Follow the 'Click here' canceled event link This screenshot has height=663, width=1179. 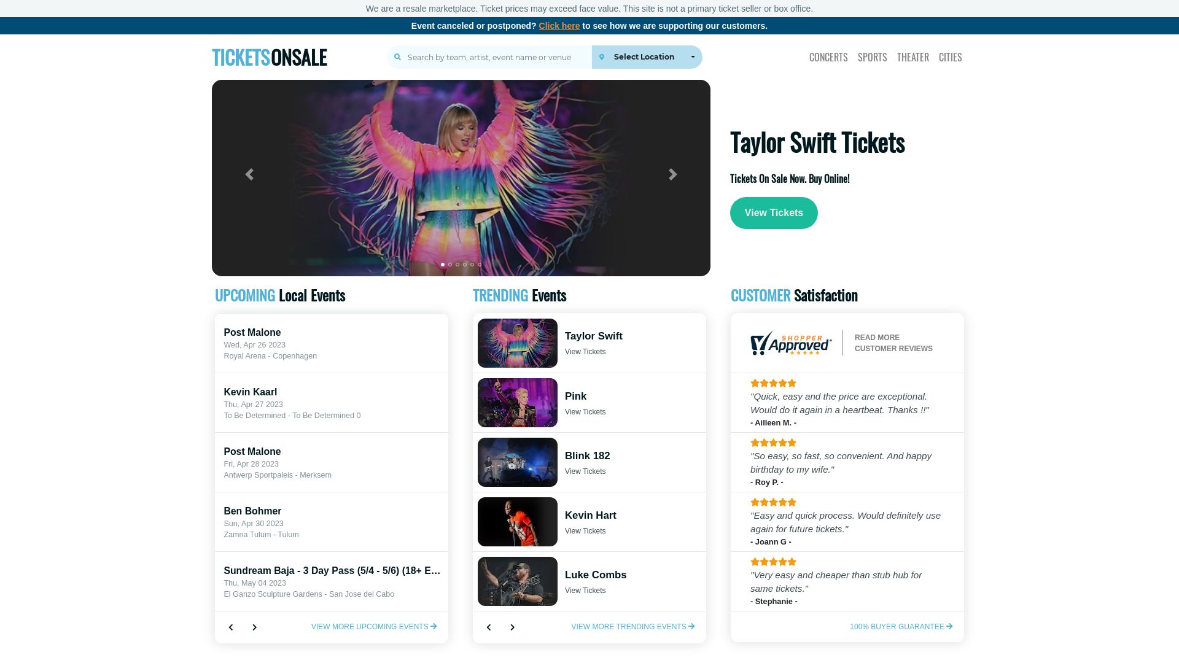(x=559, y=26)
